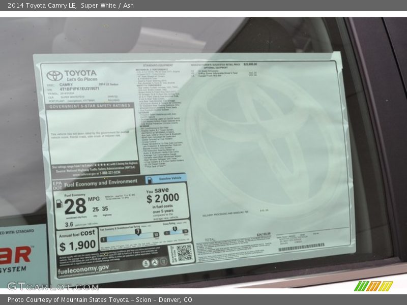The height and width of the screenshot is (305, 407).
Task: Click the Mountain States Toyota photo credit caption
Action: tap(100, 300)
